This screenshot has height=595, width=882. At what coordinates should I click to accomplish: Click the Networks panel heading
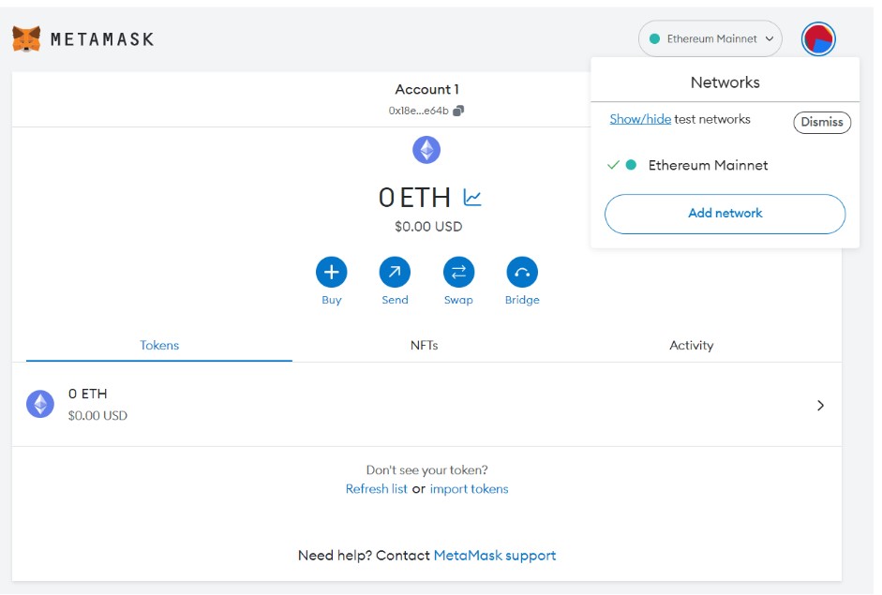coord(725,82)
